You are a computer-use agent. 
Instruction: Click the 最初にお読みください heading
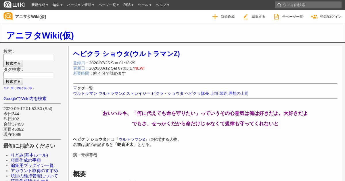(29, 146)
